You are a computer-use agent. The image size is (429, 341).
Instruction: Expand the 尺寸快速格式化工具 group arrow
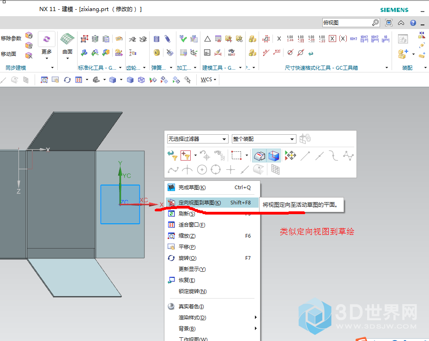(x=387, y=67)
